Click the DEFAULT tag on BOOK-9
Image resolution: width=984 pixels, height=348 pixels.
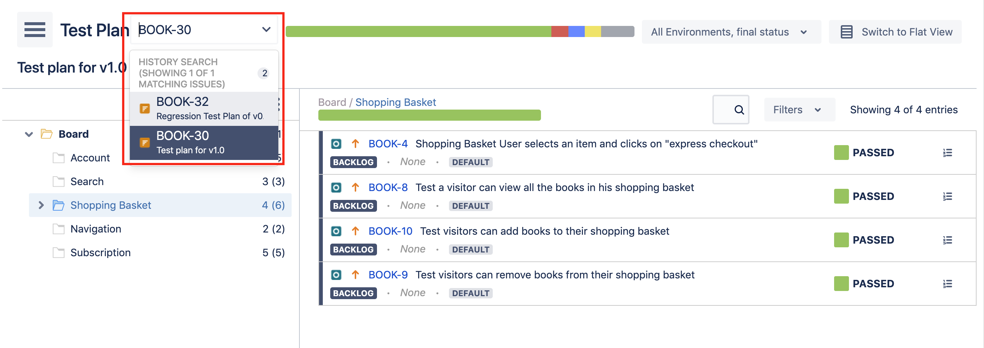[x=470, y=293]
